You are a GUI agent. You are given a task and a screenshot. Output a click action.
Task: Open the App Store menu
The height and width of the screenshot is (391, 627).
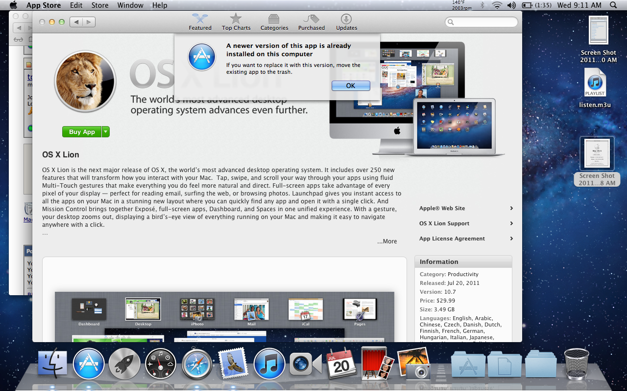click(x=44, y=5)
